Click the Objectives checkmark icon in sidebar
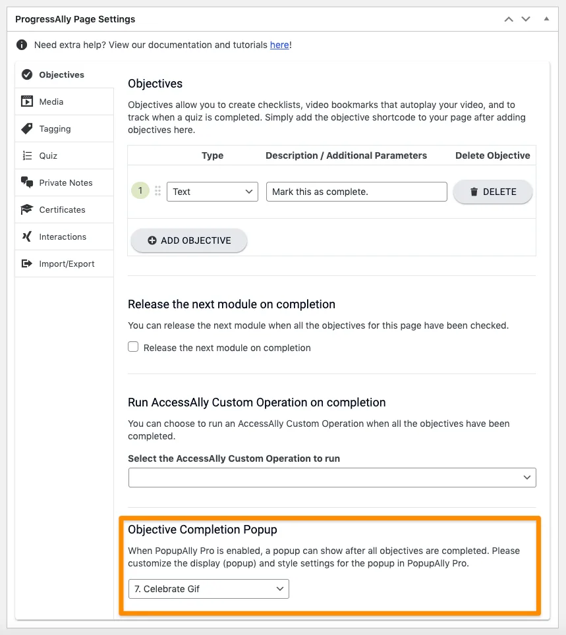 click(x=27, y=74)
